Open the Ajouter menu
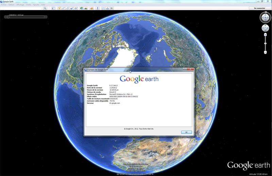This screenshot has height=176, width=272. tap(36, 5)
